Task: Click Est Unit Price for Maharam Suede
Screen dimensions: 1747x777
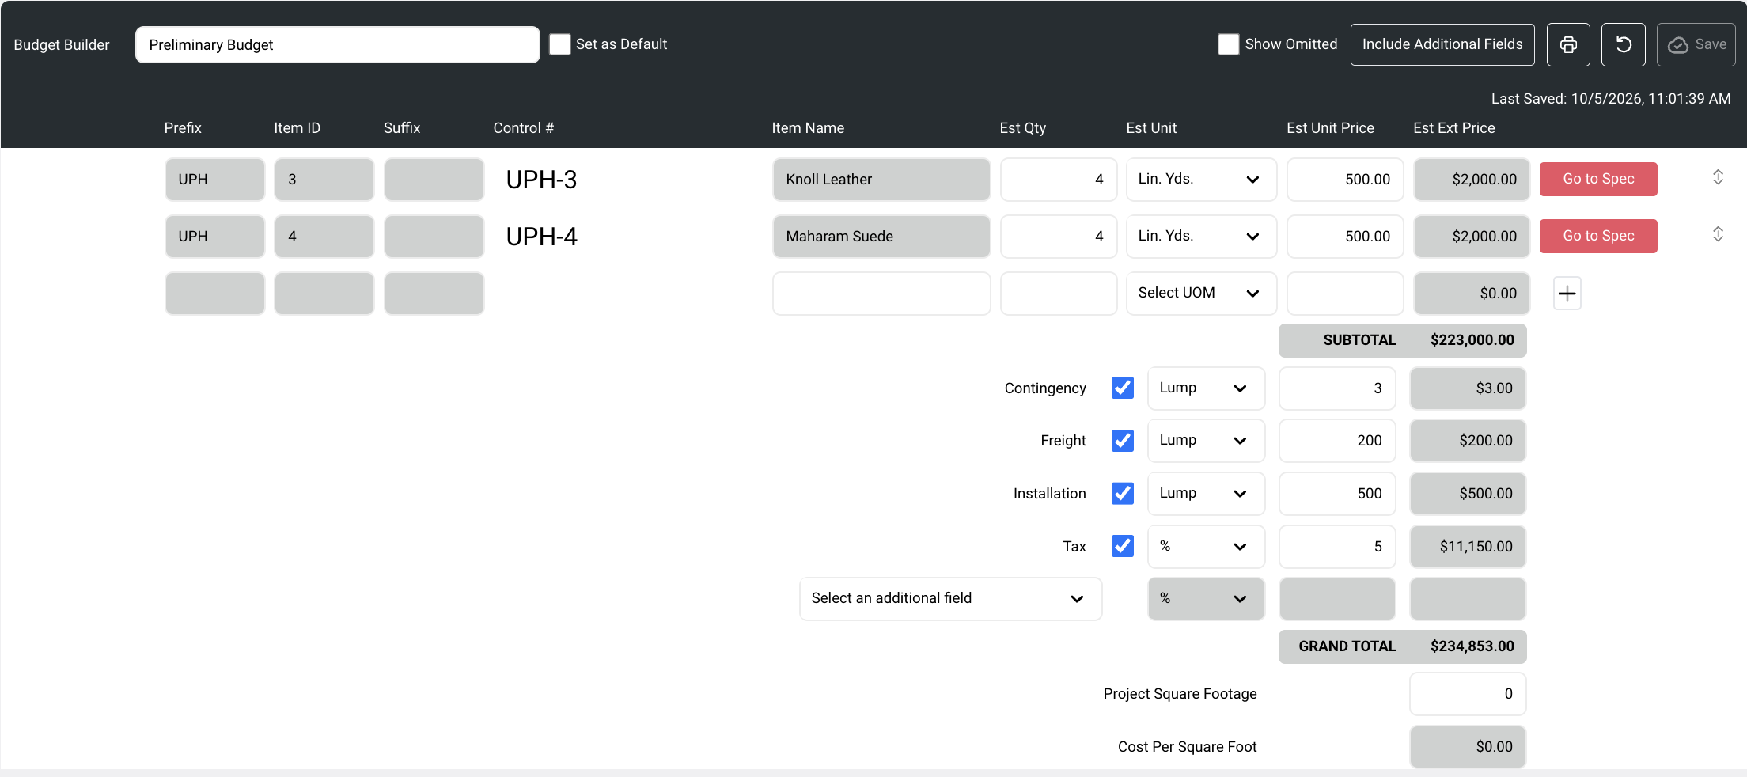Action: pos(1345,237)
